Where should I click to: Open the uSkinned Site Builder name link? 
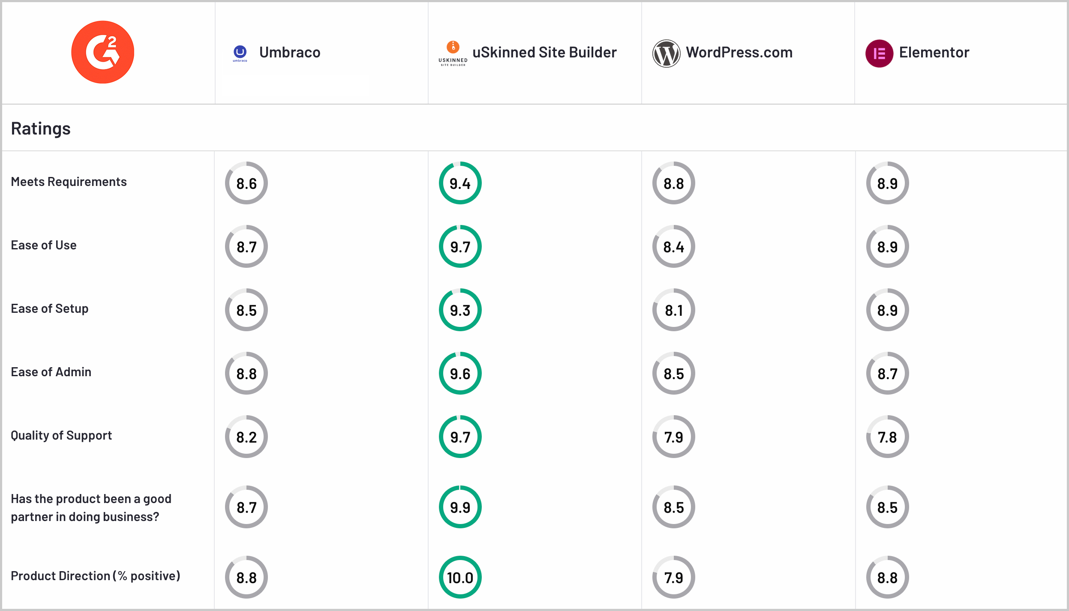544,52
